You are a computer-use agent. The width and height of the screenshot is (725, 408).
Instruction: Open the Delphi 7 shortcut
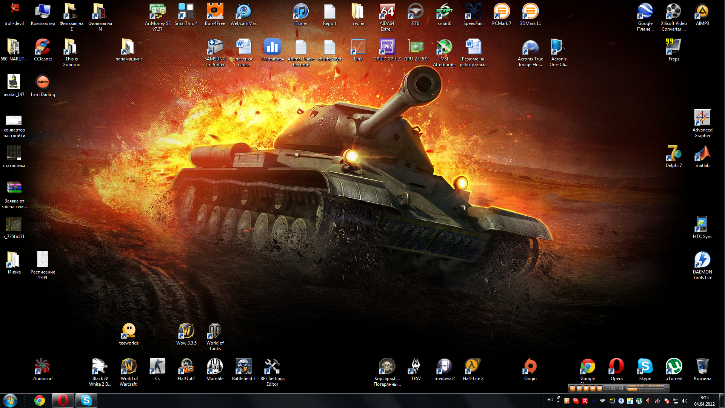(x=674, y=157)
